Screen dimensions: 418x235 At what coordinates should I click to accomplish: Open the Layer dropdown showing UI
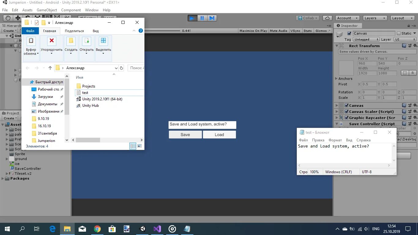(405, 39)
